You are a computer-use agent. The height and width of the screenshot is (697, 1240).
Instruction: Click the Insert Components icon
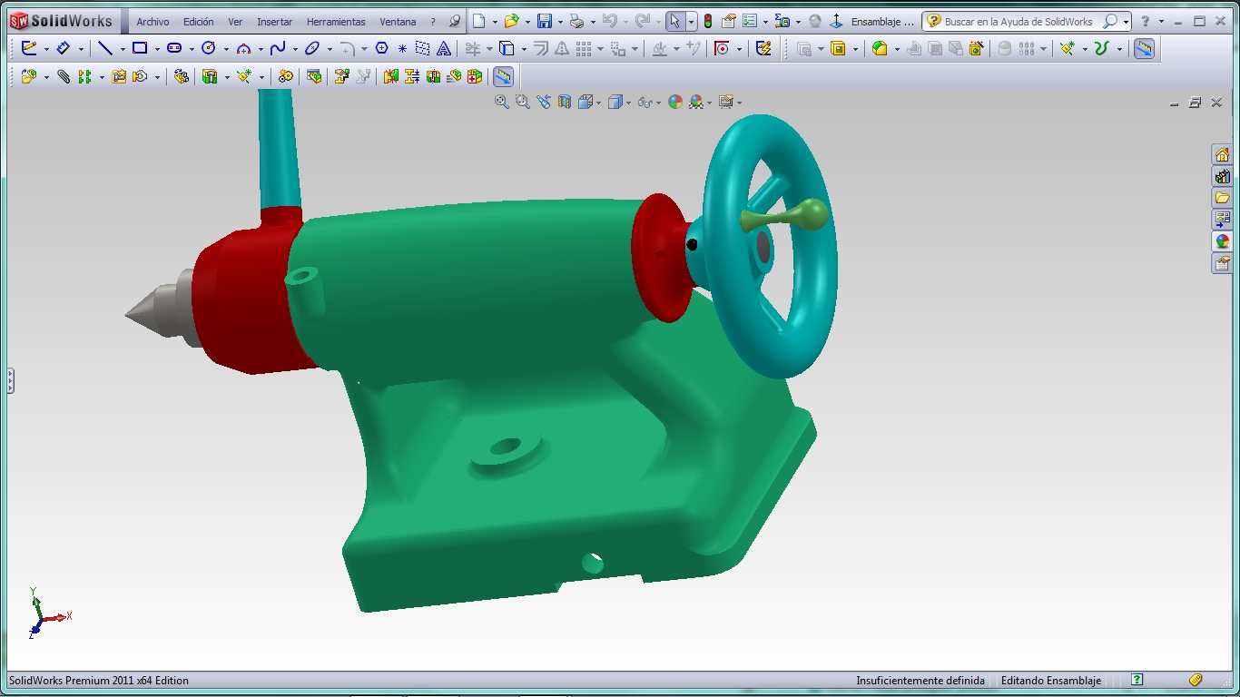pos(29,77)
